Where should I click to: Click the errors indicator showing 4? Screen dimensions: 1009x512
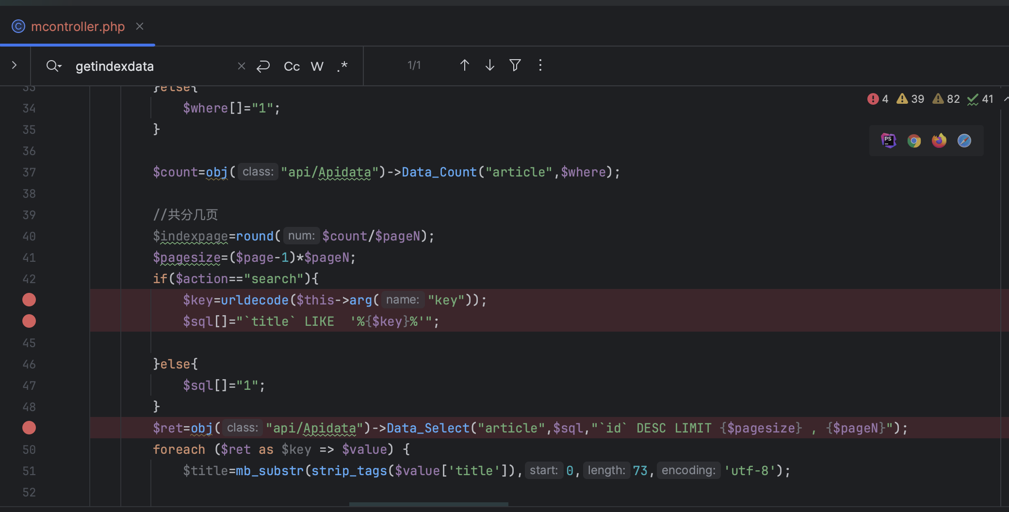(878, 99)
